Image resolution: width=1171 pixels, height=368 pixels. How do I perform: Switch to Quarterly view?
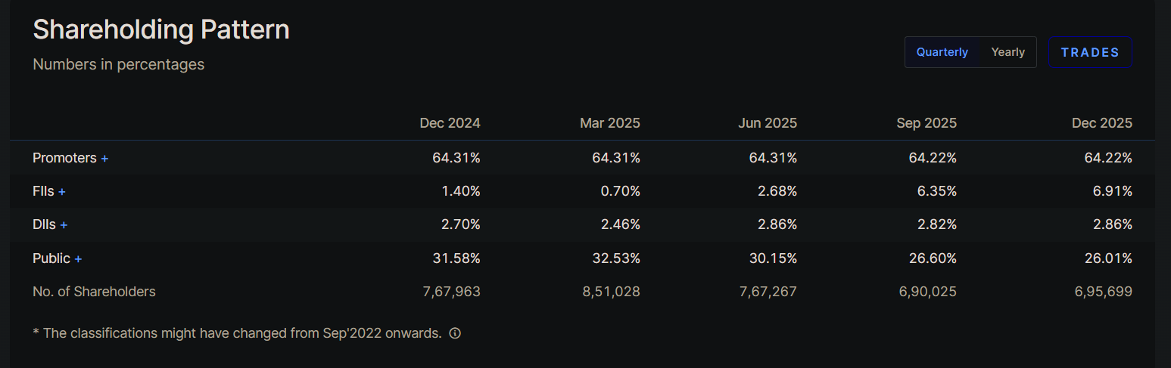[942, 52]
